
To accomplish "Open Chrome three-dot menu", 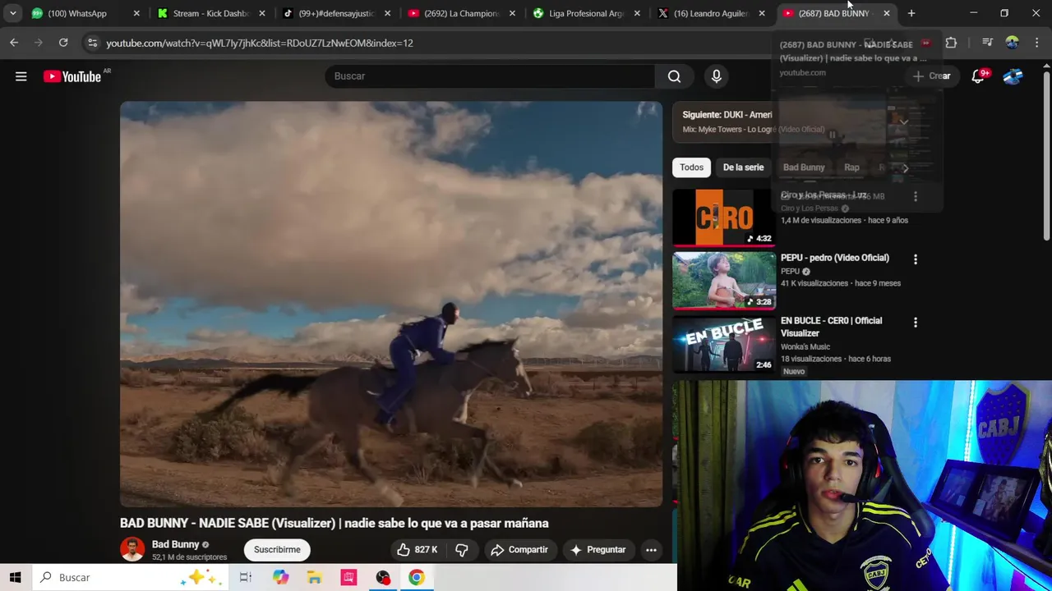I will tap(1036, 43).
